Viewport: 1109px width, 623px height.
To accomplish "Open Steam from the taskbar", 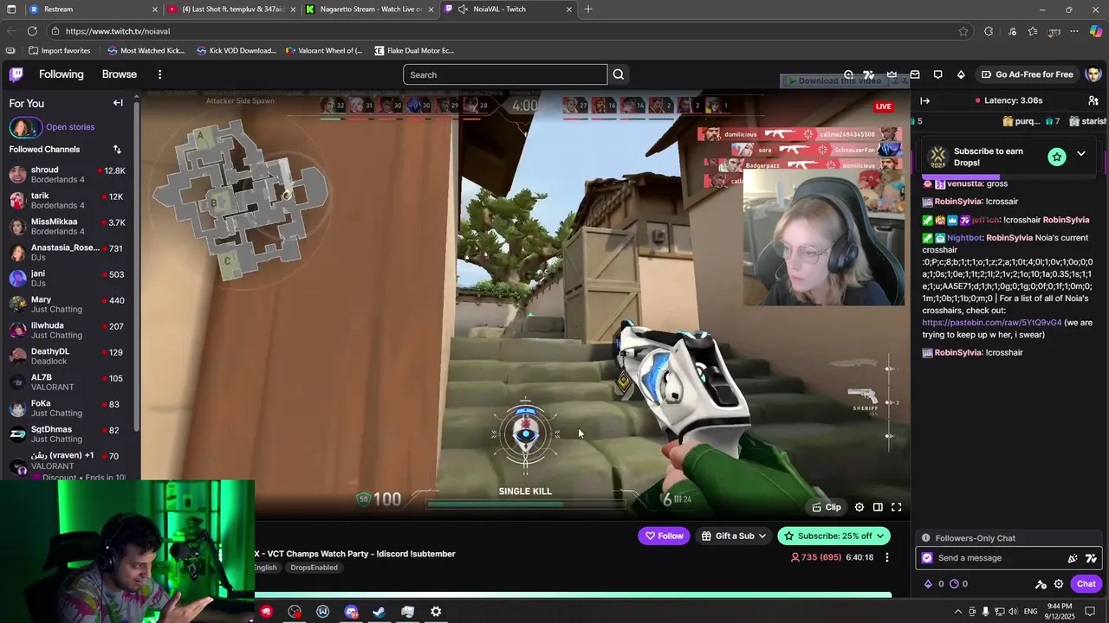I will tap(379, 612).
